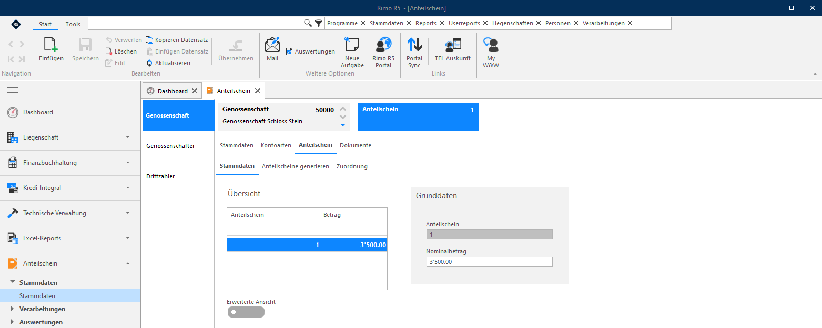Image resolution: width=822 pixels, height=328 pixels.
Task: Open the Anteilscheine generieren subtab
Action: 296,166
